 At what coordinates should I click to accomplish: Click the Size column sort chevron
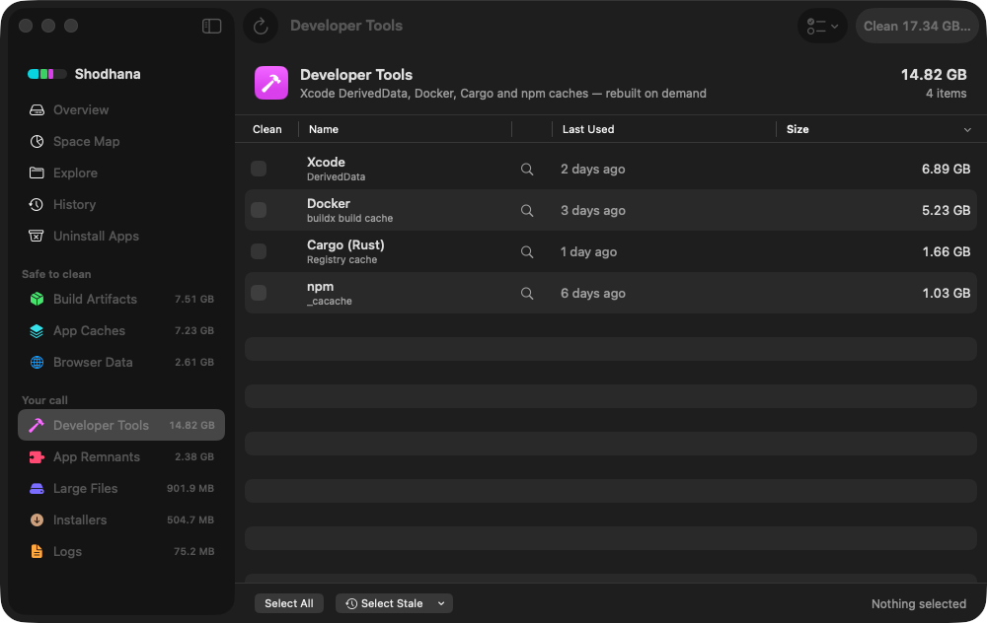967,130
